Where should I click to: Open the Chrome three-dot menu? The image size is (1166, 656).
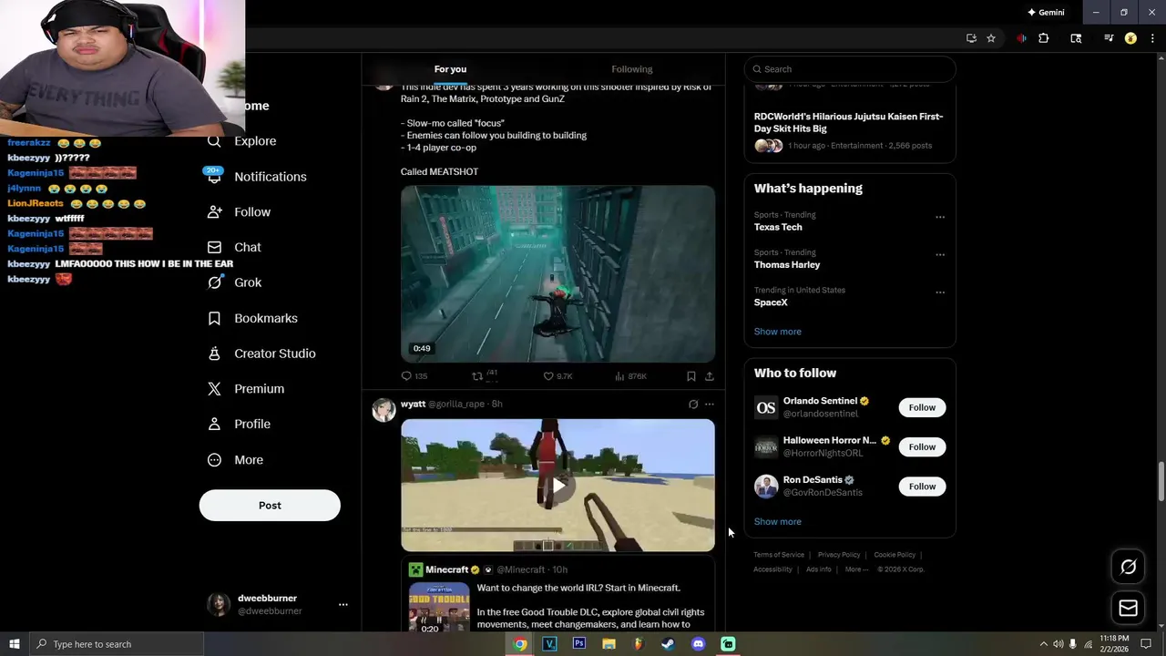[1151, 38]
